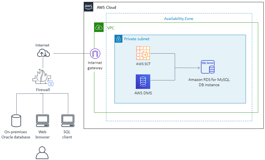The image size is (265, 160).
Task: Click the Private subnet lock icon
Action: (118, 39)
